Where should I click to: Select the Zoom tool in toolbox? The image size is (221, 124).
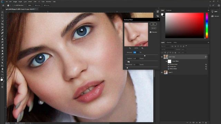coord(2,72)
